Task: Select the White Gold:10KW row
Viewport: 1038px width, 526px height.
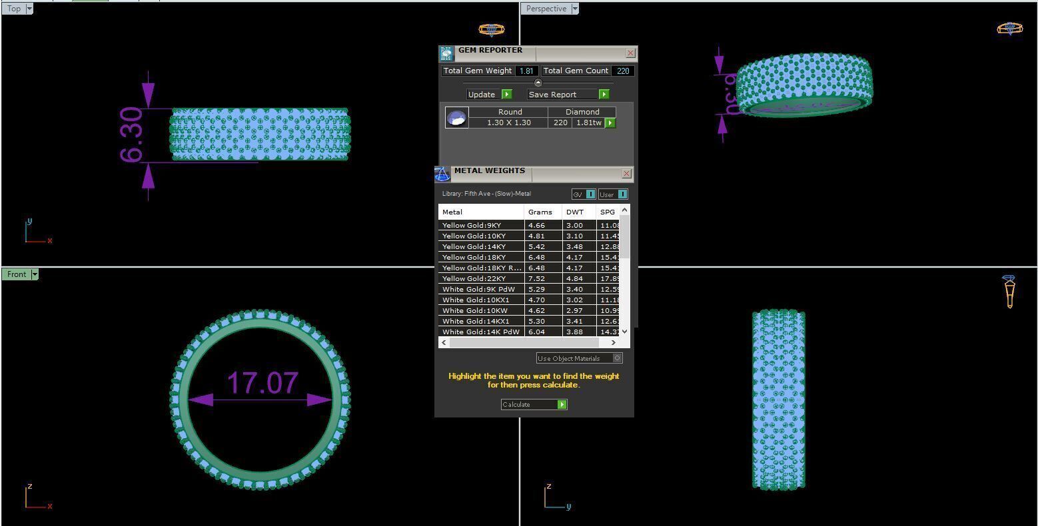Action: pyautogui.click(x=529, y=311)
